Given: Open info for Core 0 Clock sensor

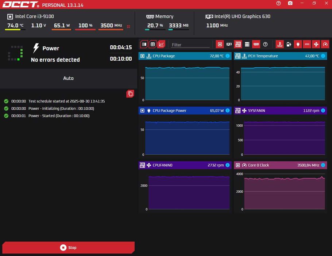Looking at the screenshot, I should point(323,165).
